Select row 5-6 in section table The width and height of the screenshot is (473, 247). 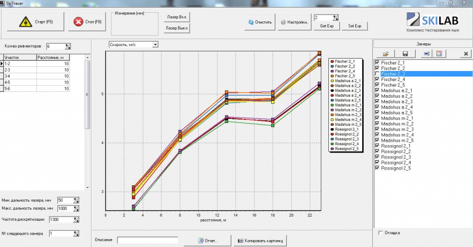pyautogui.click(x=36, y=88)
